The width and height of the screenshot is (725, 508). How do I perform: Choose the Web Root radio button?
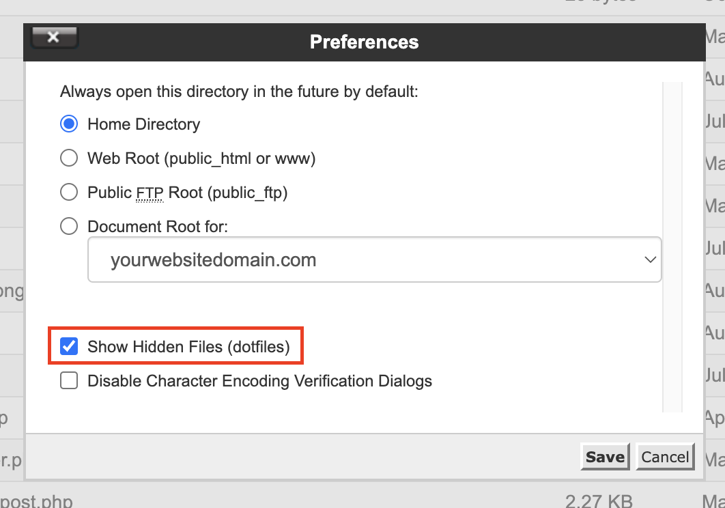[69, 158]
